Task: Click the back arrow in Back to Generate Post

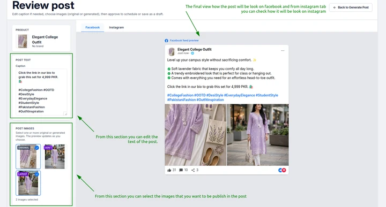Action: [335, 7]
